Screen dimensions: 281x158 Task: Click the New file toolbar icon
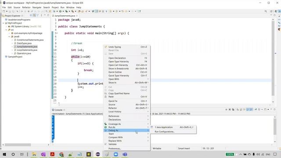tap(4, 11)
